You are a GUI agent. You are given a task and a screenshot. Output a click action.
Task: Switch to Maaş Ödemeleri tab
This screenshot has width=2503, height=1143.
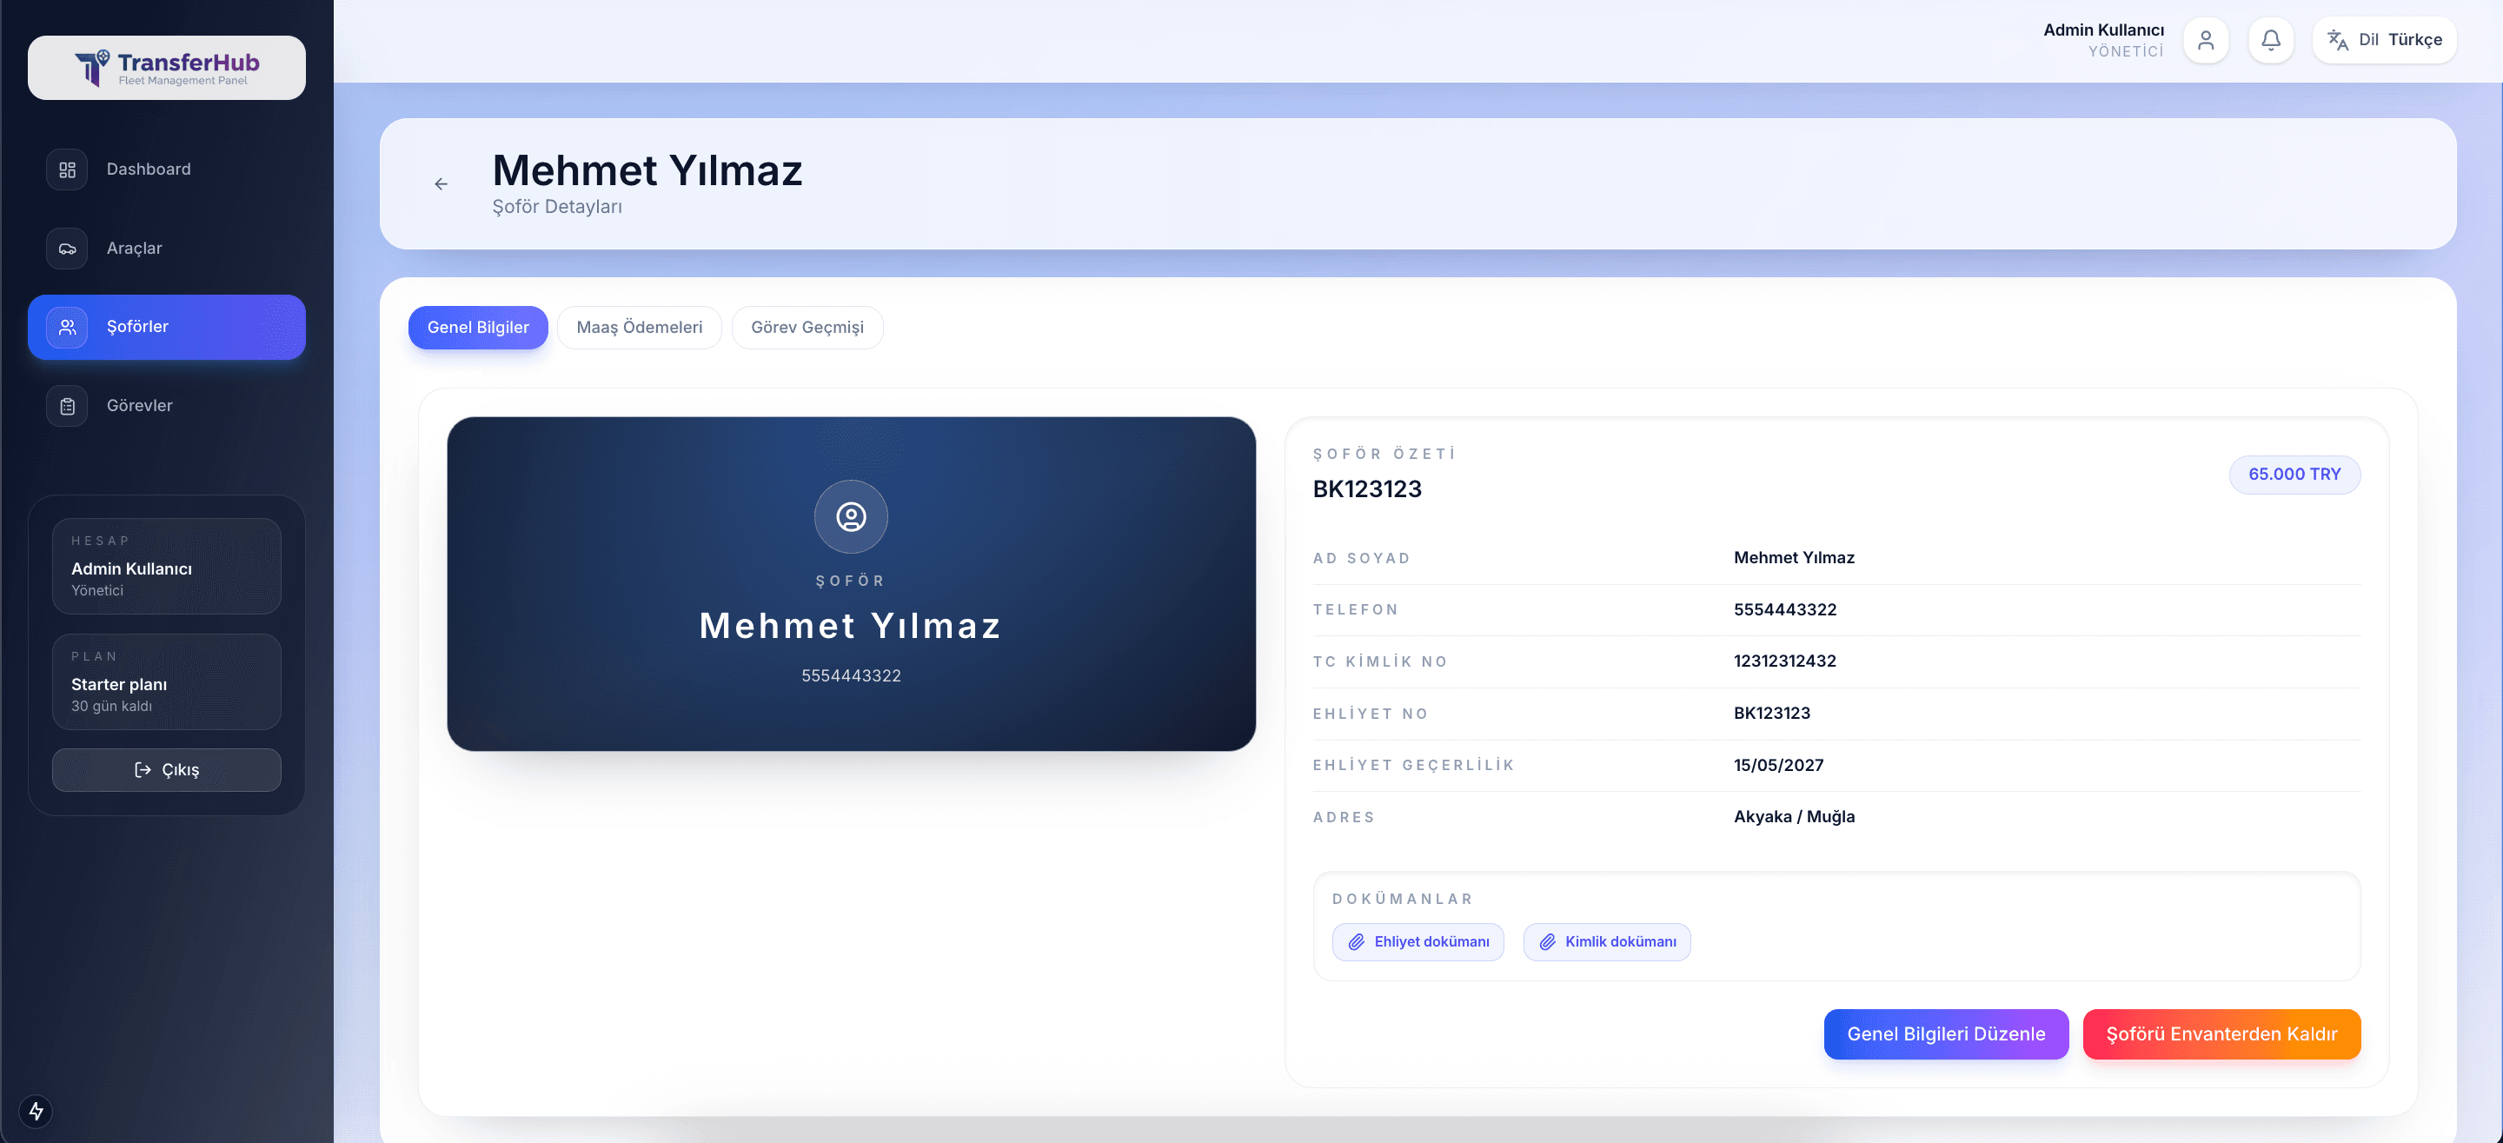[639, 328]
